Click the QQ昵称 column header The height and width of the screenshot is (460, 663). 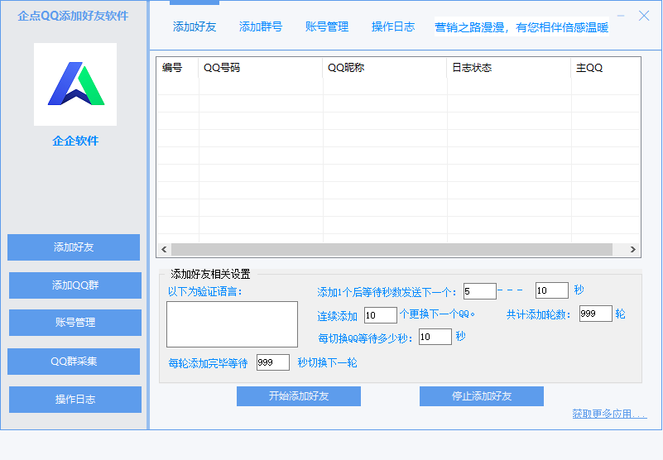point(385,68)
